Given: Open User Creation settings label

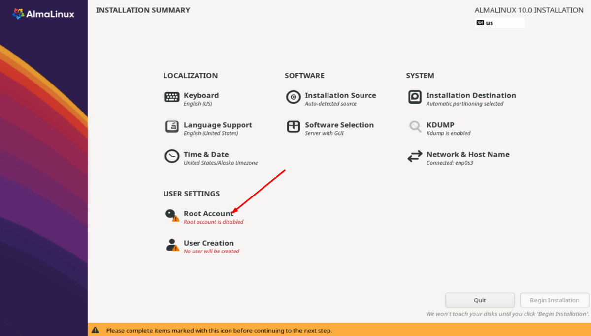Looking at the screenshot, I should click(208, 243).
